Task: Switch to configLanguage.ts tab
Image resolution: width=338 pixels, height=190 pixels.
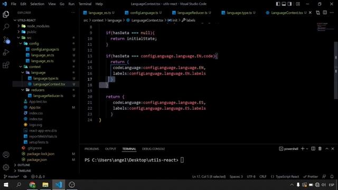Action: click(144, 13)
